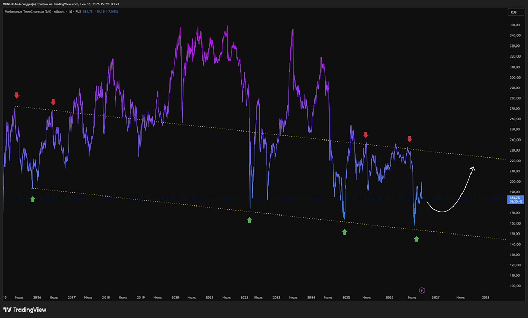
Task: Click the 2018 label on time axis
Action: 106,298
